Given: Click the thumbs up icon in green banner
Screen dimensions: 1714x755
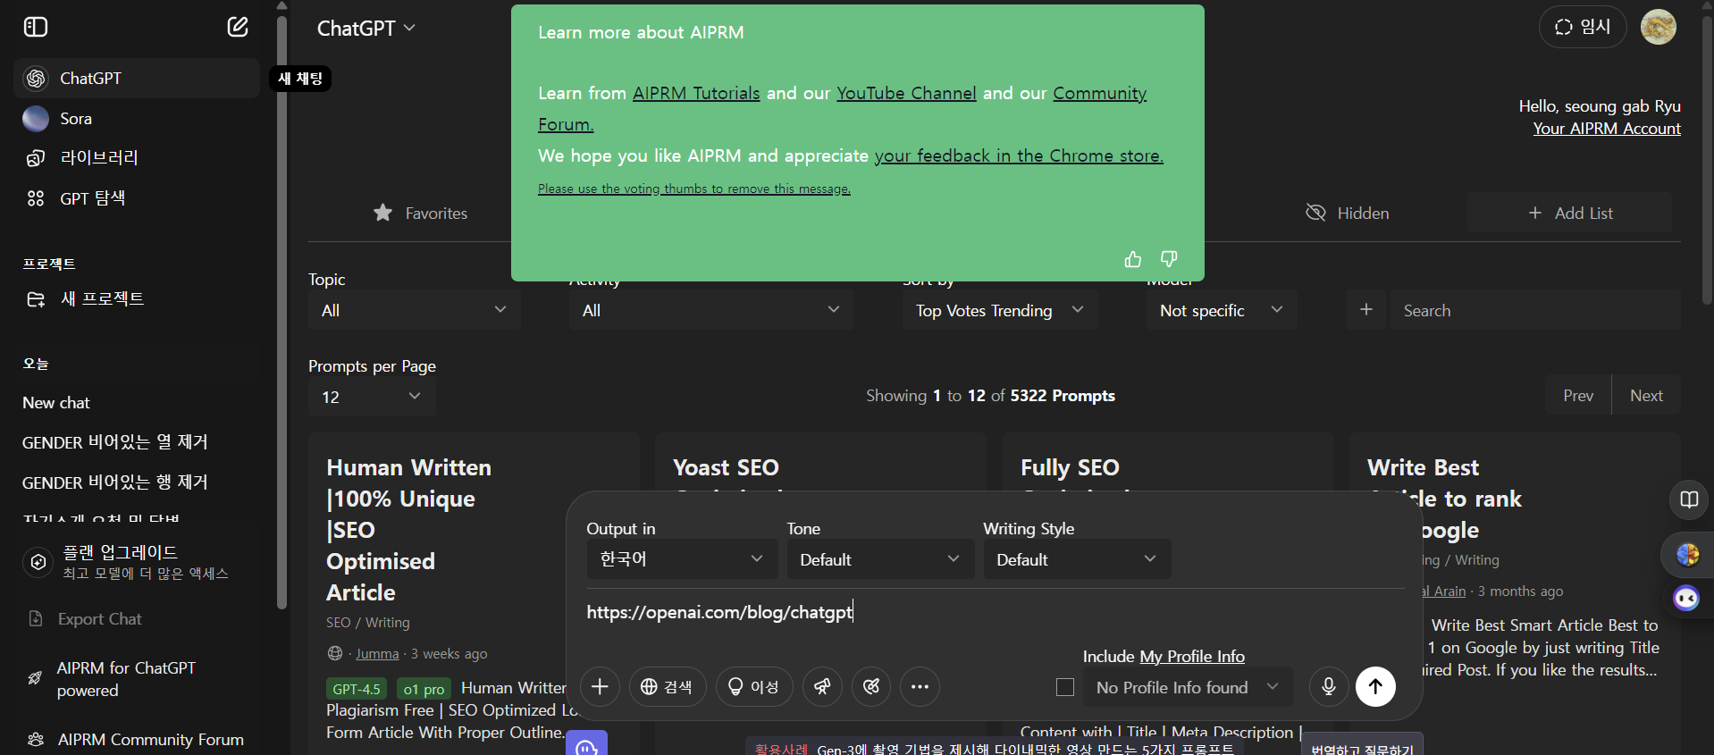Looking at the screenshot, I should point(1133,259).
